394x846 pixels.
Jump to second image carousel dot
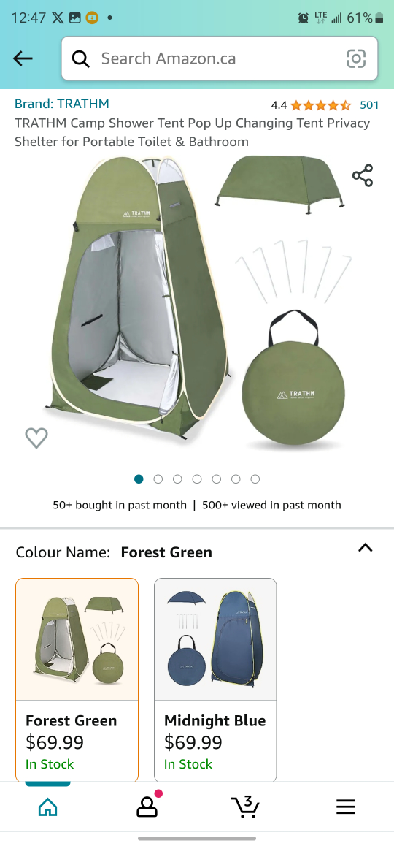[x=158, y=479]
